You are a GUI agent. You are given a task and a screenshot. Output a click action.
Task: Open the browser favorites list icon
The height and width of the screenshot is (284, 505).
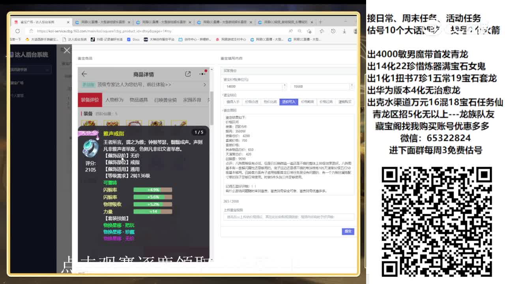[x=322, y=31]
